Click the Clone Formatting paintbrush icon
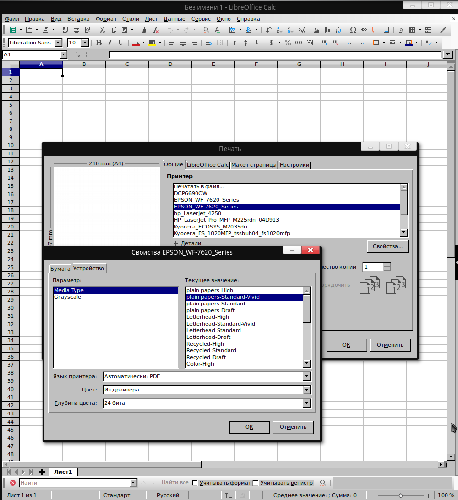The image size is (458, 500). (x=144, y=30)
